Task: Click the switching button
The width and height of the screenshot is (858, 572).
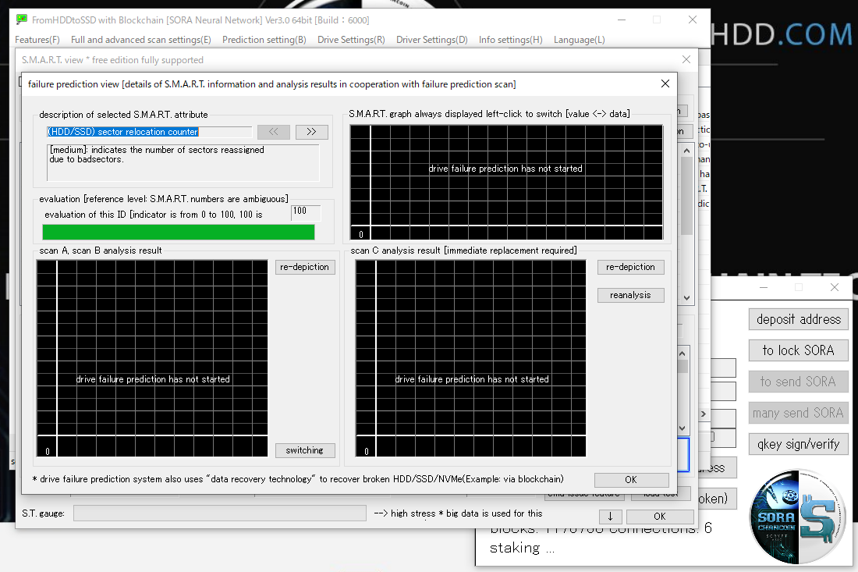Action: click(x=305, y=450)
